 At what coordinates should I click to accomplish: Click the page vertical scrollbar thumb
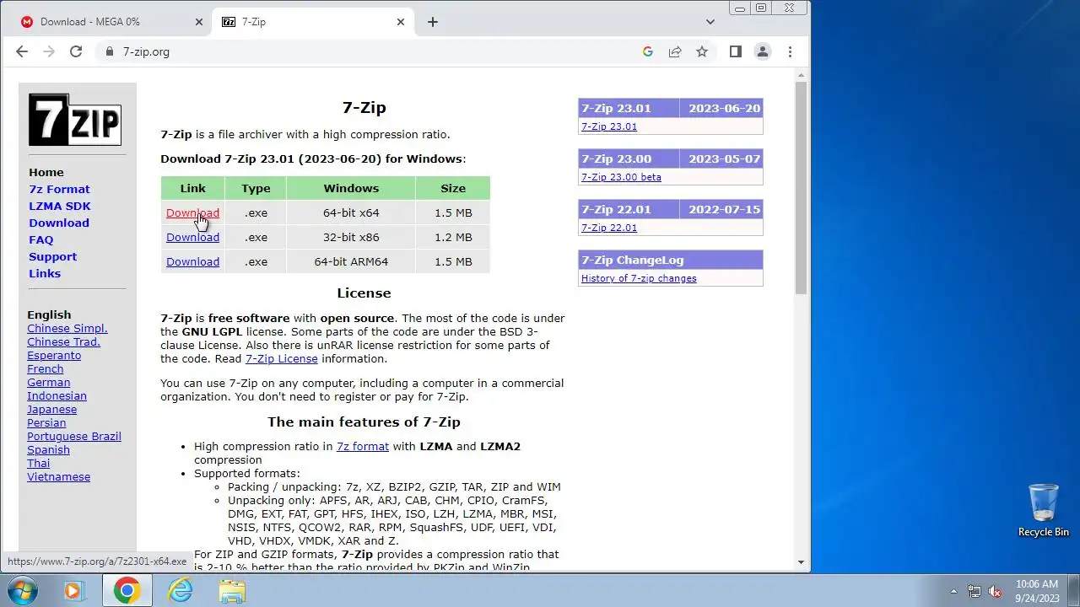pyautogui.click(x=801, y=187)
